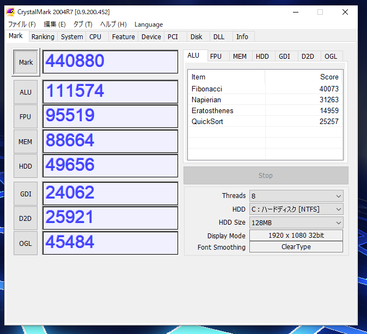This screenshot has height=334, width=367.
Task: Open the Language menu
Action: (149, 24)
